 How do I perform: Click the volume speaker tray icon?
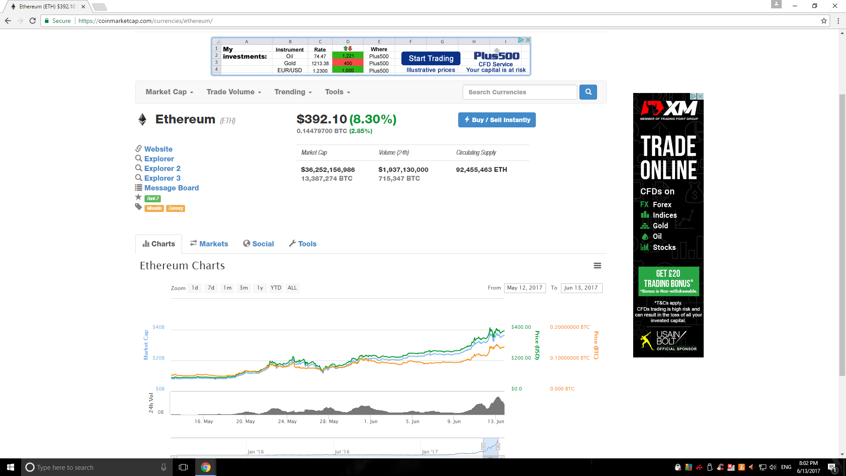(x=773, y=467)
